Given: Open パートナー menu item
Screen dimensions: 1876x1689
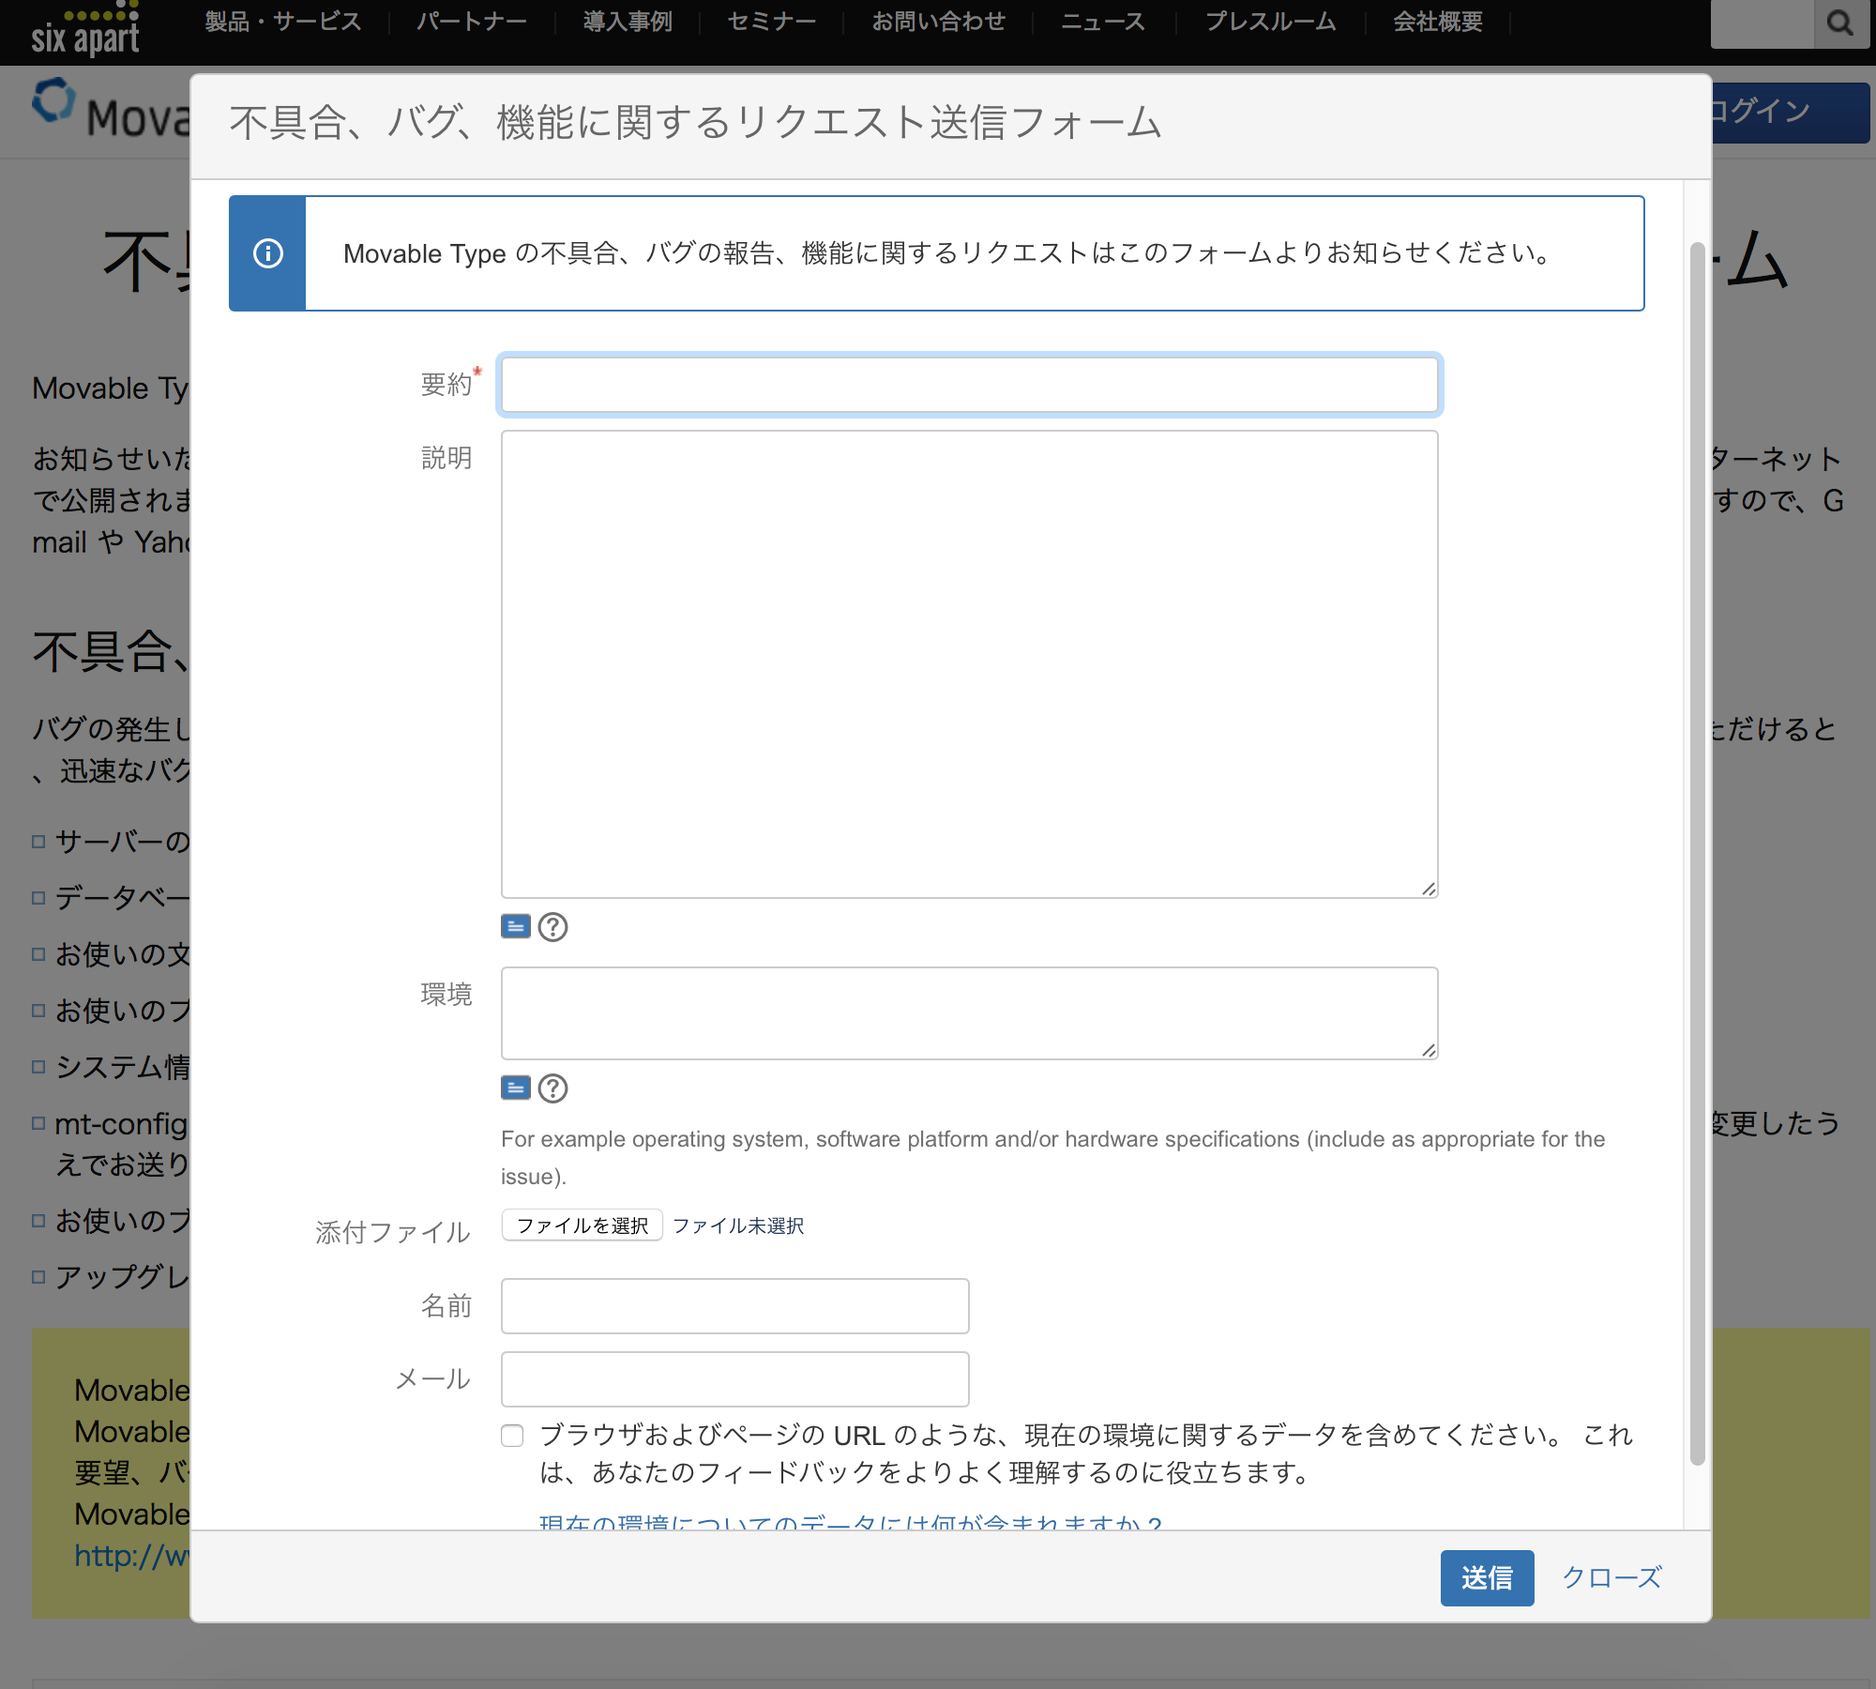Looking at the screenshot, I should pos(472,22).
